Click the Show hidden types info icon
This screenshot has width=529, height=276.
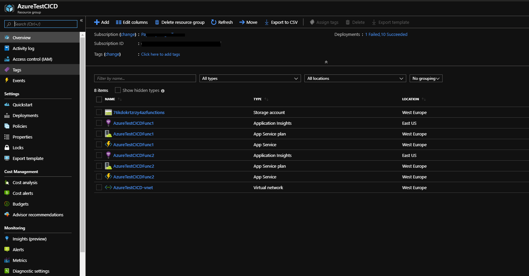point(163,91)
